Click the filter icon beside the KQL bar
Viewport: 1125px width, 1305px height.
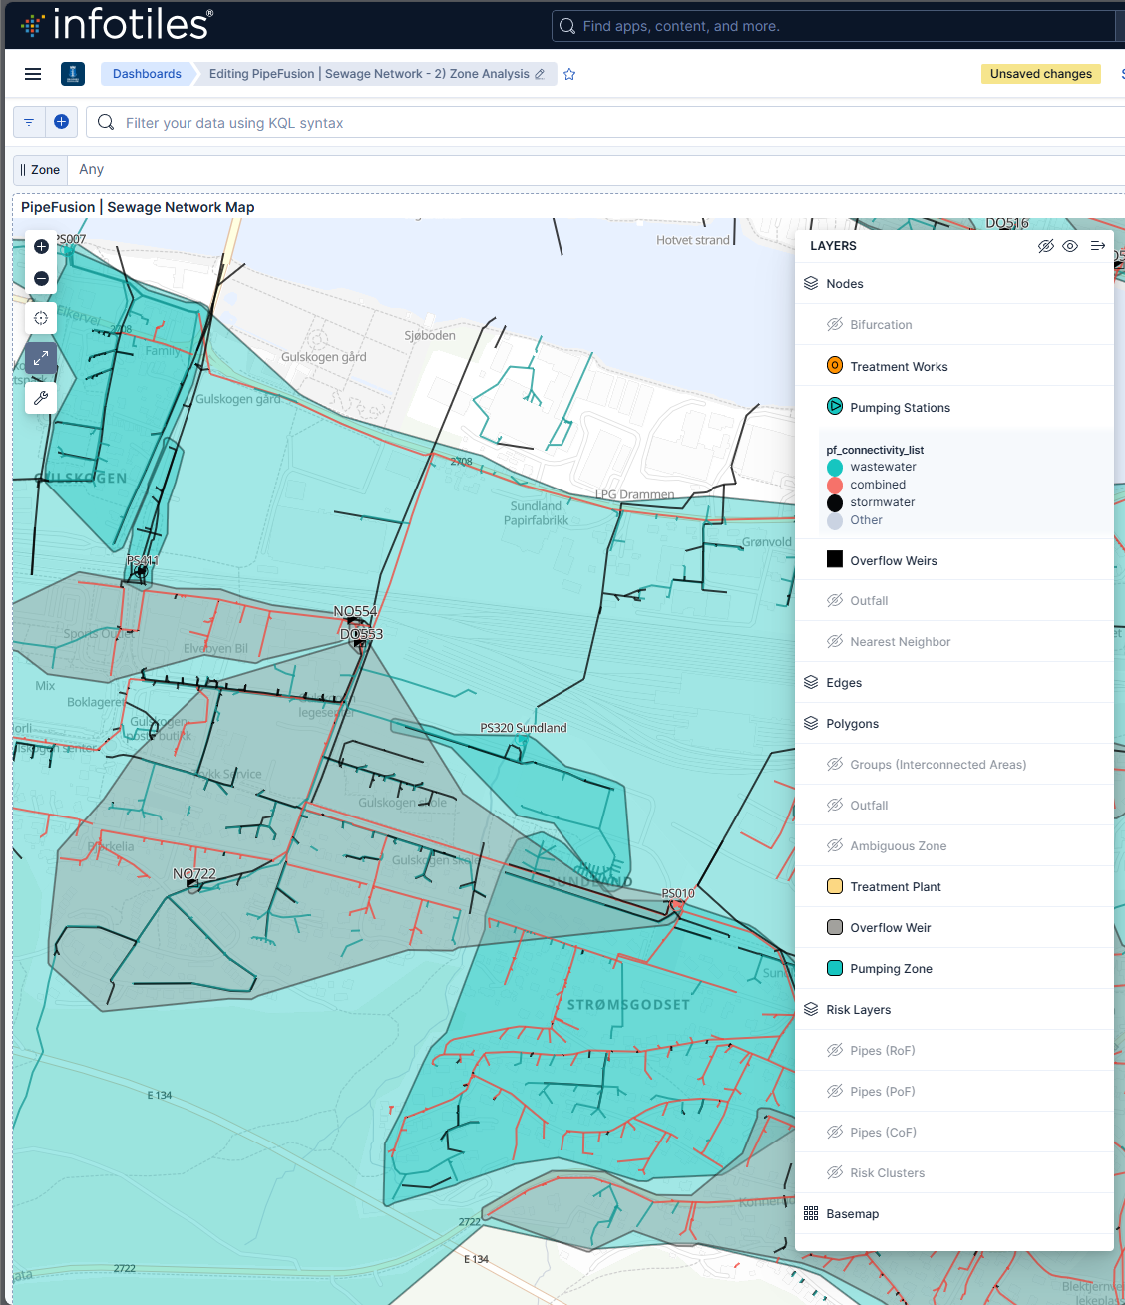(x=28, y=121)
